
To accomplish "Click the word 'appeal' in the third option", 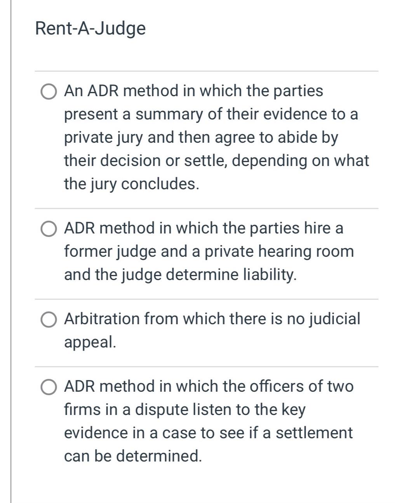I will click(89, 341).
